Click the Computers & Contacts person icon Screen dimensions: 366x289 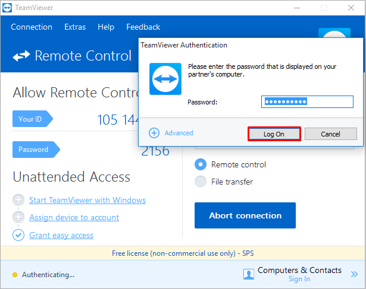[x=249, y=274]
